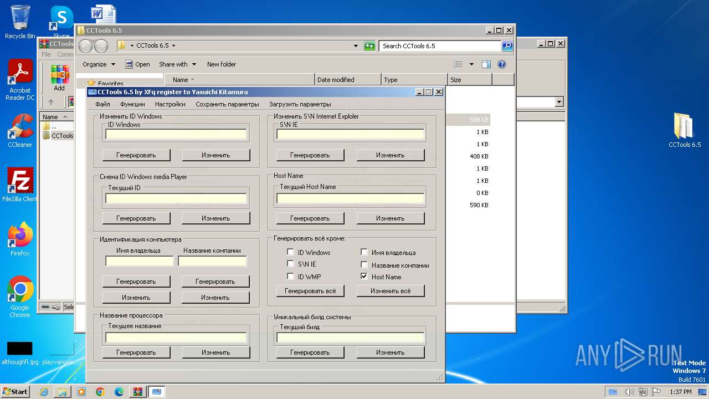Check the S\N IE exclusion checkbox
Screen dimensions: 709x399
click(290, 264)
